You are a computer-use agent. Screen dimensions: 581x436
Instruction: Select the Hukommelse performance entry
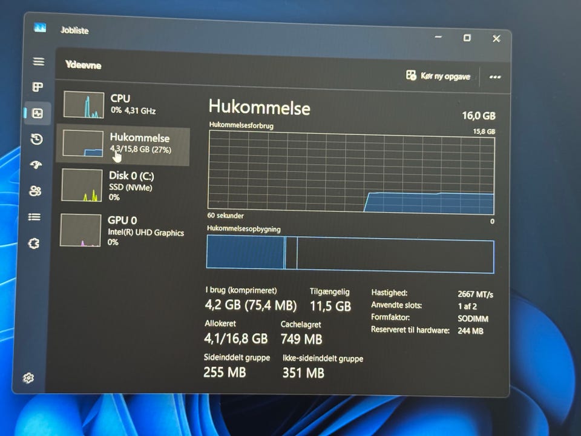pos(123,144)
